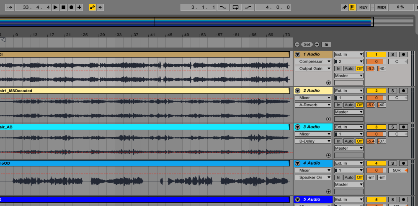Screen dimensions: 418x206
Task: Toggle track 2 activator button
Action: [x=376, y=91]
